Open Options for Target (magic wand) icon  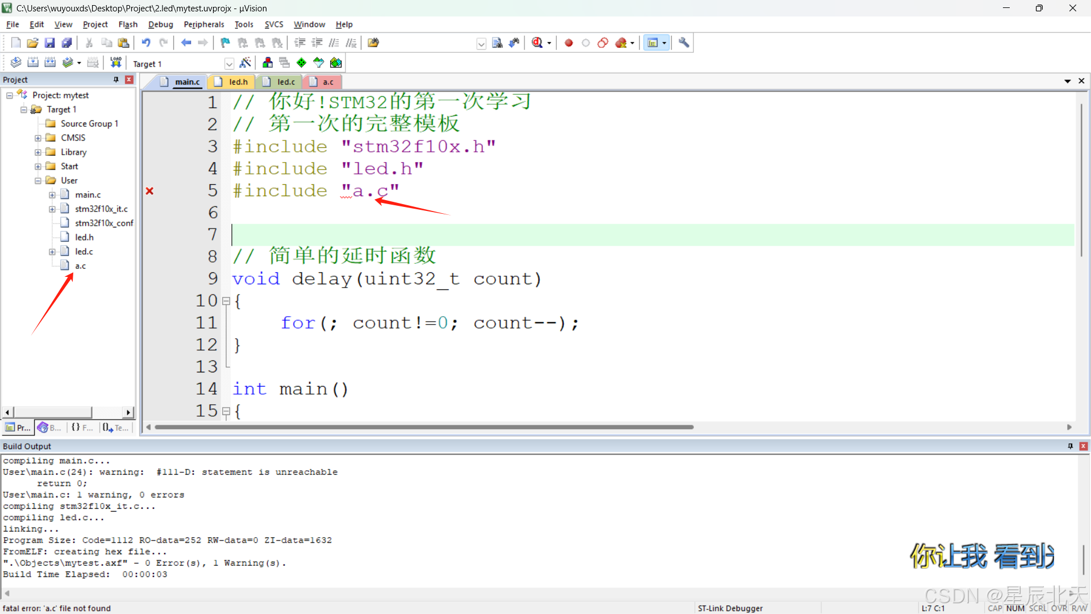tap(245, 63)
